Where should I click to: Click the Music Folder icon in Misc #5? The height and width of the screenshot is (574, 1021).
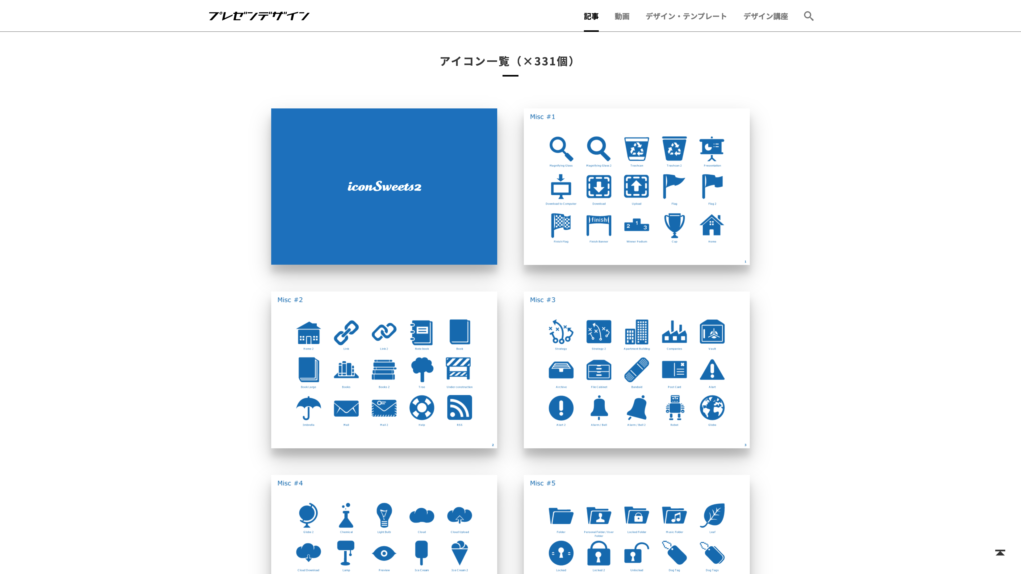pyautogui.click(x=674, y=515)
